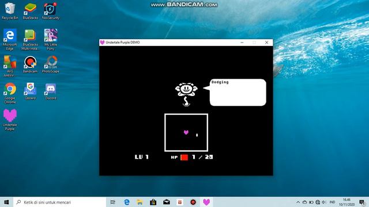Close the Undertale Purple DEMO window
369x207 pixels.
pyautogui.click(x=266, y=43)
